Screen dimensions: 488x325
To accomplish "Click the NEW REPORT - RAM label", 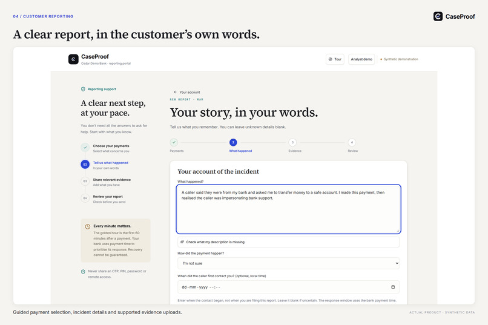I will click(186, 99).
